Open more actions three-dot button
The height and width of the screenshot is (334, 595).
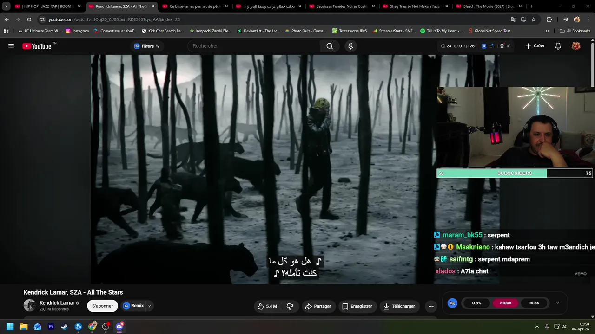(431, 306)
